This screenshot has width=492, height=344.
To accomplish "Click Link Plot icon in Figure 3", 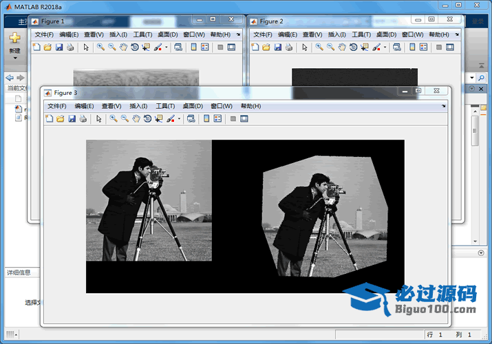I will click(x=191, y=118).
